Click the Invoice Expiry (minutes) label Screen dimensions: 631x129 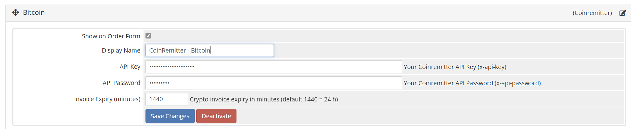tap(107, 99)
